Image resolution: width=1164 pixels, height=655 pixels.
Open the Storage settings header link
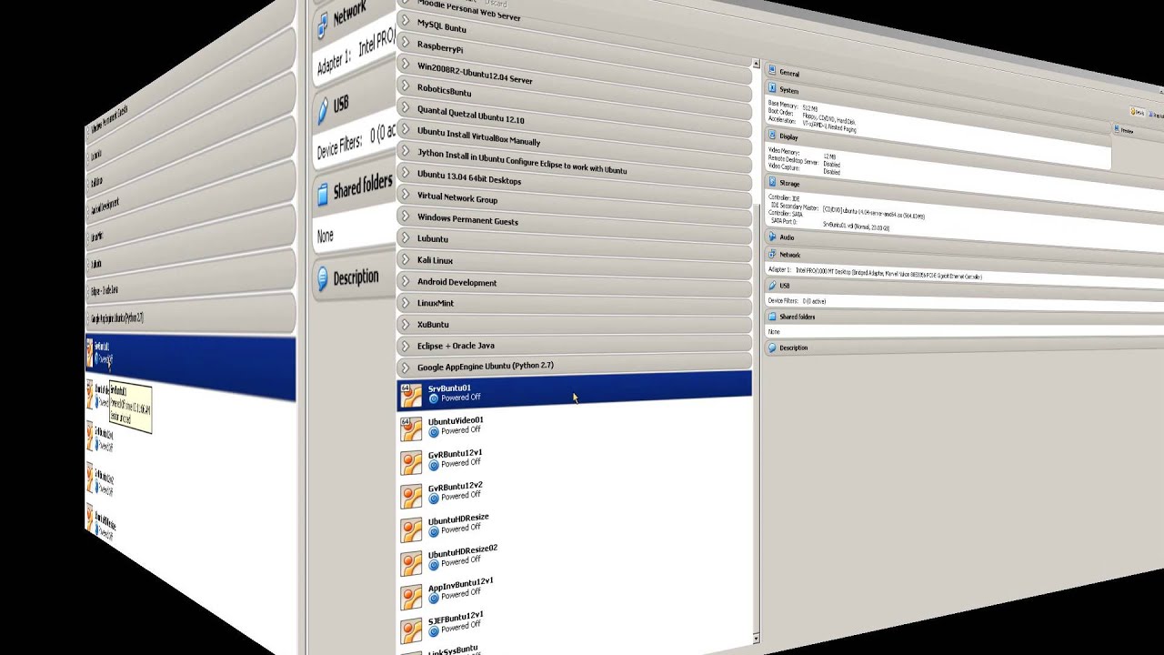pyautogui.click(x=789, y=183)
